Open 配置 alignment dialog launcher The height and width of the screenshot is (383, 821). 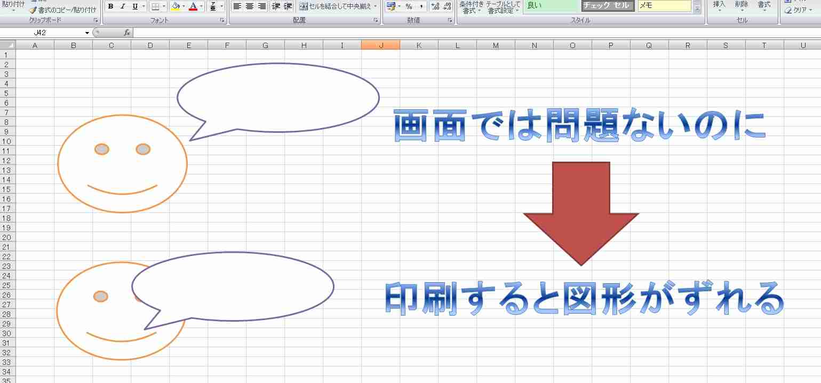pos(376,20)
